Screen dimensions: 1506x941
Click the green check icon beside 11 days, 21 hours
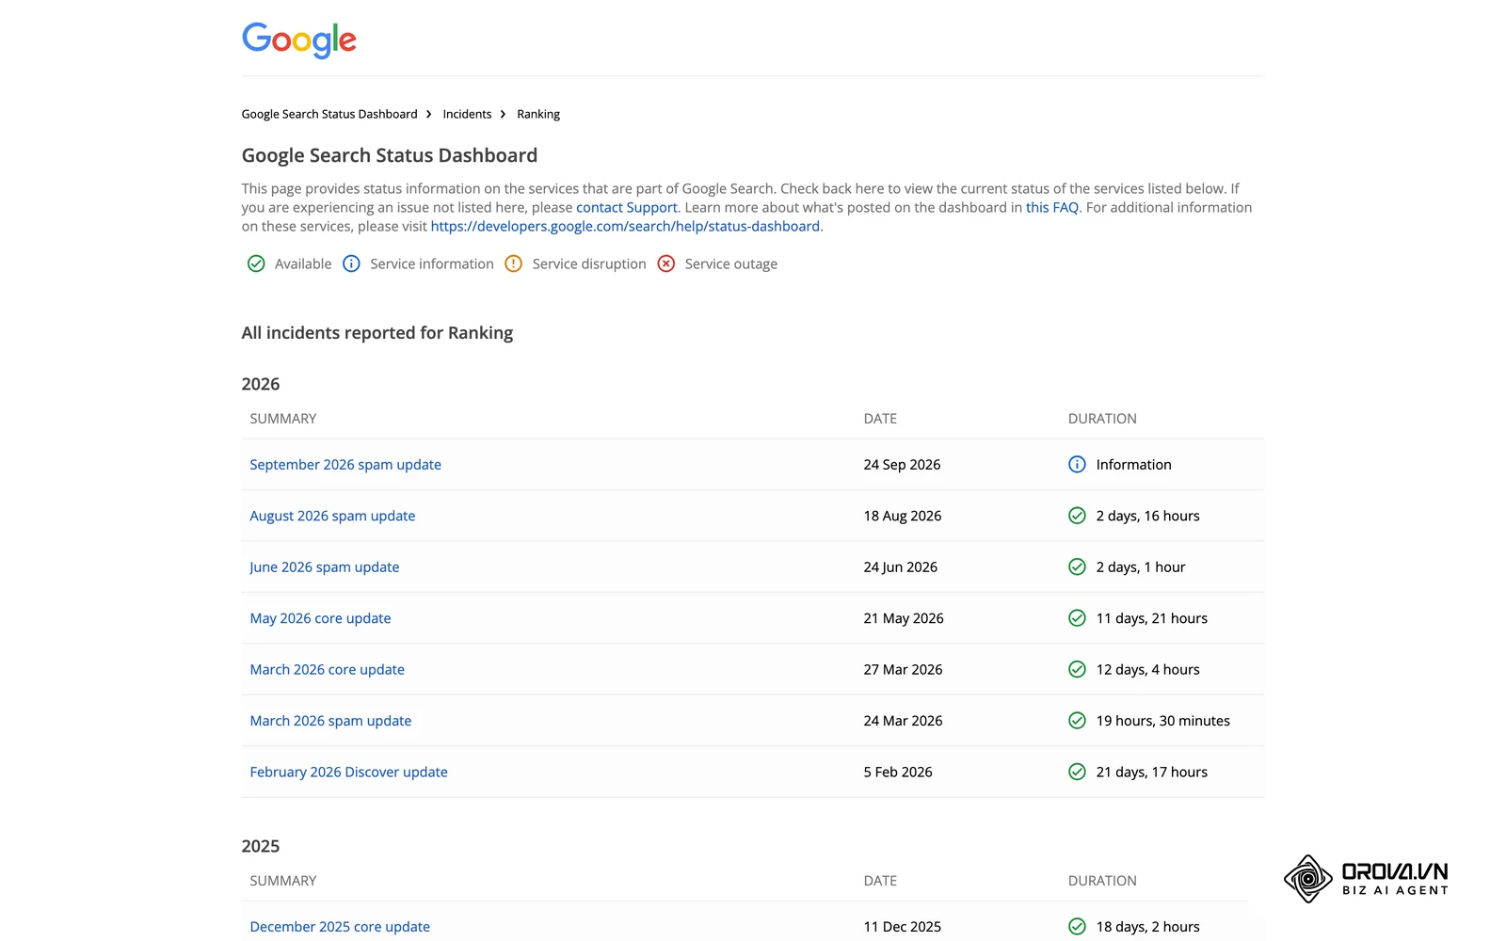click(1078, 618)
